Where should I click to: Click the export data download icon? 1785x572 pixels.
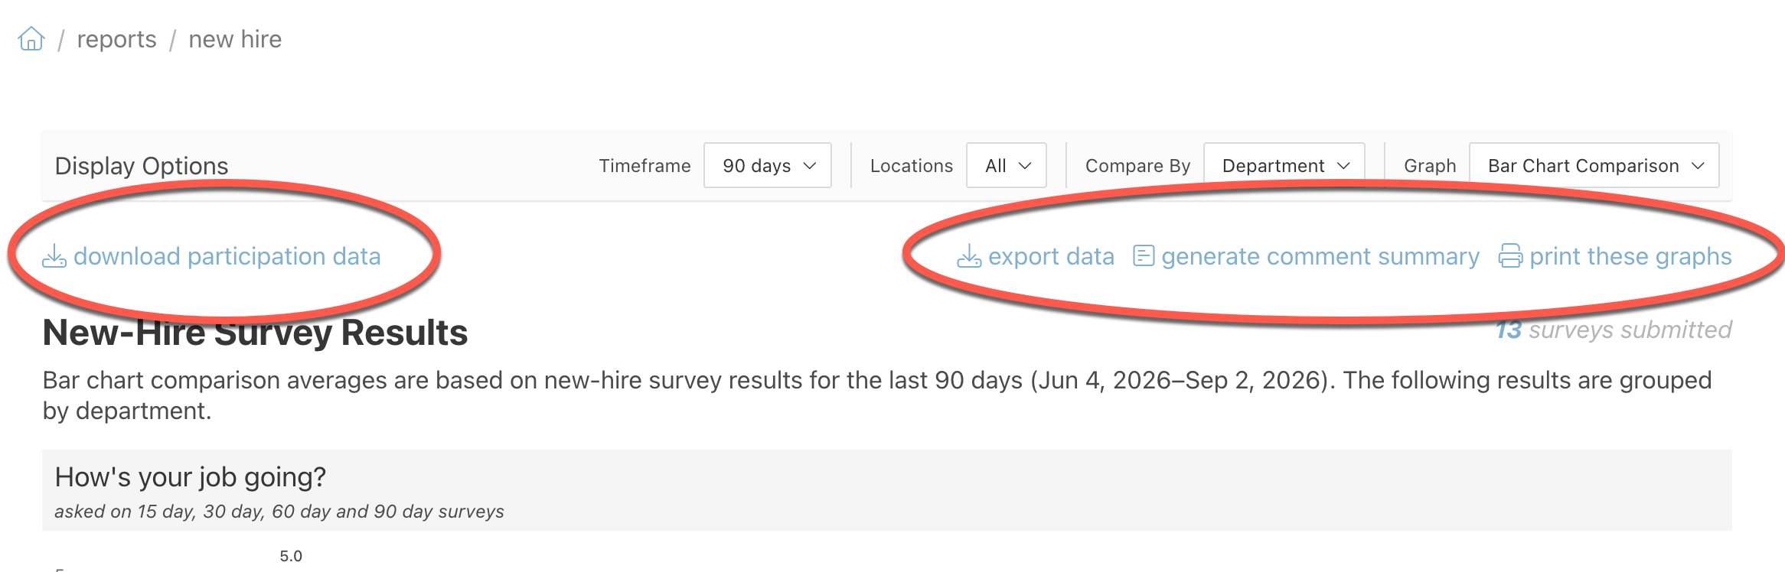[969, 256]
